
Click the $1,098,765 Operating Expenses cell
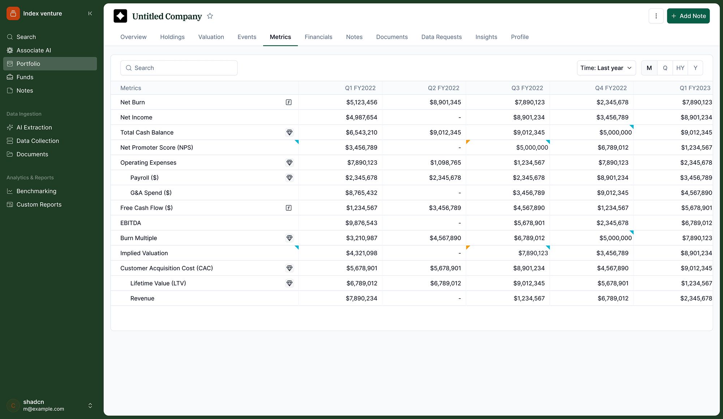click(x=445, y=162)
